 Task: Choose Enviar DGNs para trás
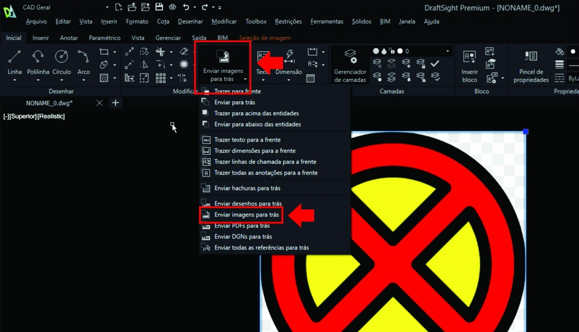pyautogui.click(x=274, y=237)
